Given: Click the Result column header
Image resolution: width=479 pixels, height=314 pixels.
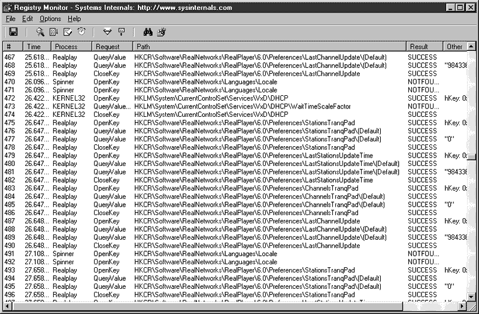Looking at the screenshot, I should point(425,47).
